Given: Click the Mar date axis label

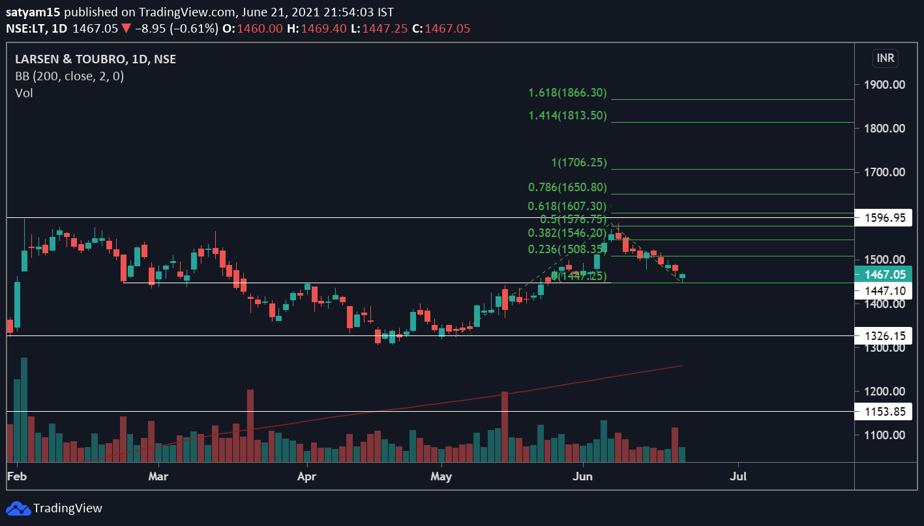Looking at the screenshot, I should tap(158, 476).
